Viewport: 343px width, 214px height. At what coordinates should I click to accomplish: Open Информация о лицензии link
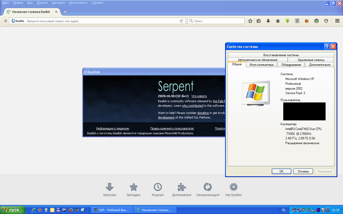click(113, 128)
